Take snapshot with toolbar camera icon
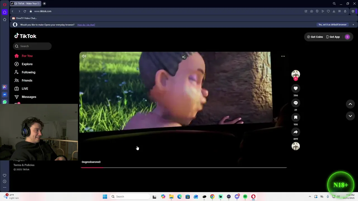The image size is (358, 201). point(312,11)
